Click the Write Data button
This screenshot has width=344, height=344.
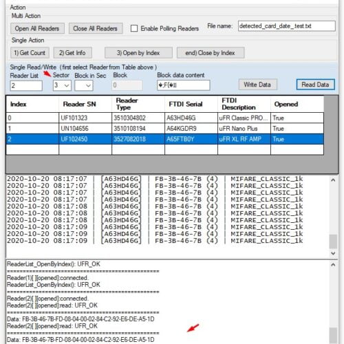(258, 85)
